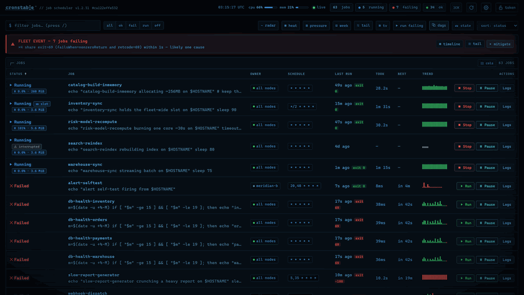This screenshot has width=524, height=295.
Task: Click the mitigate button in fleet event
Action: click(500, 44)
